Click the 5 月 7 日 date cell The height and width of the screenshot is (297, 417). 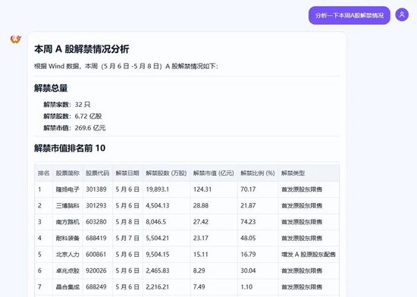(127, 238)
